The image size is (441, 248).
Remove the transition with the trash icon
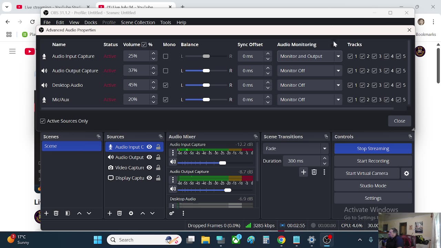coord(314,172)
